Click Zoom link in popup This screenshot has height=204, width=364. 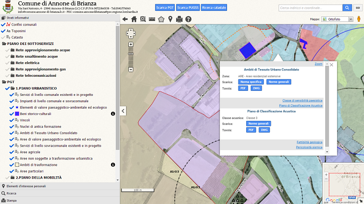coord(318,64)
